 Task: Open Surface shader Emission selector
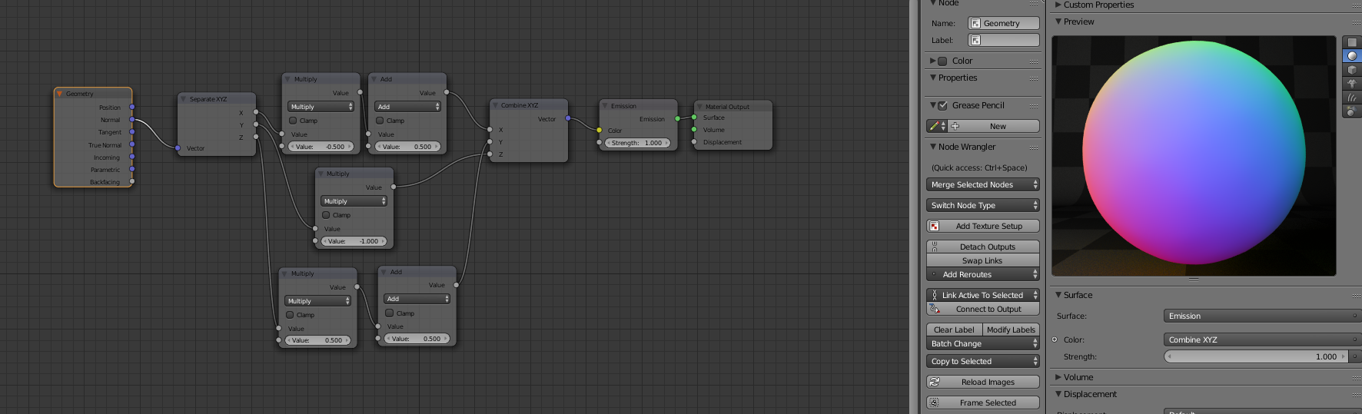click(x=1262, y=316)
